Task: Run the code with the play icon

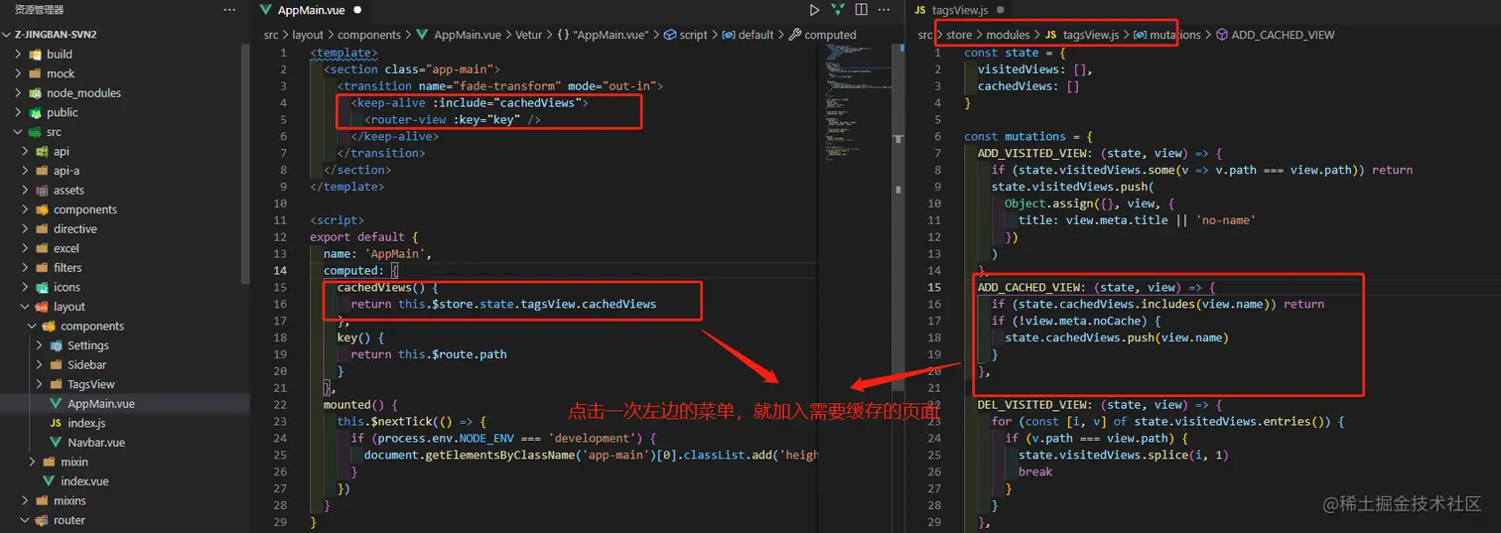Action: pyautogui.click(x=814, y=10)
